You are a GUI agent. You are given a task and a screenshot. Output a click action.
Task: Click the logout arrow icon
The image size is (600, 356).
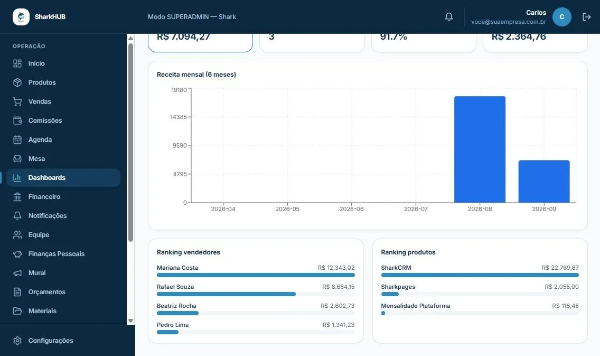(x=587, y=17)
